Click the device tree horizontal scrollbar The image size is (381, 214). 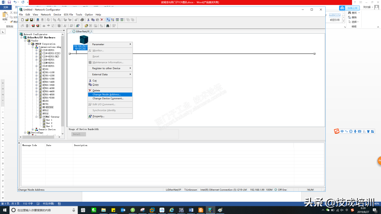40,137
